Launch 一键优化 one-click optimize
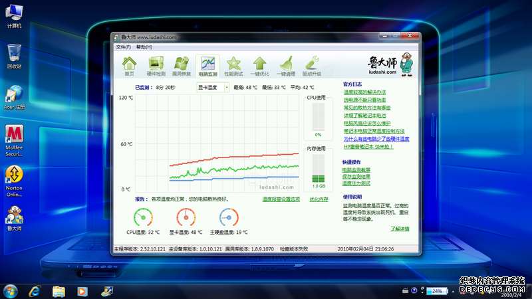 tap(259, 66)
